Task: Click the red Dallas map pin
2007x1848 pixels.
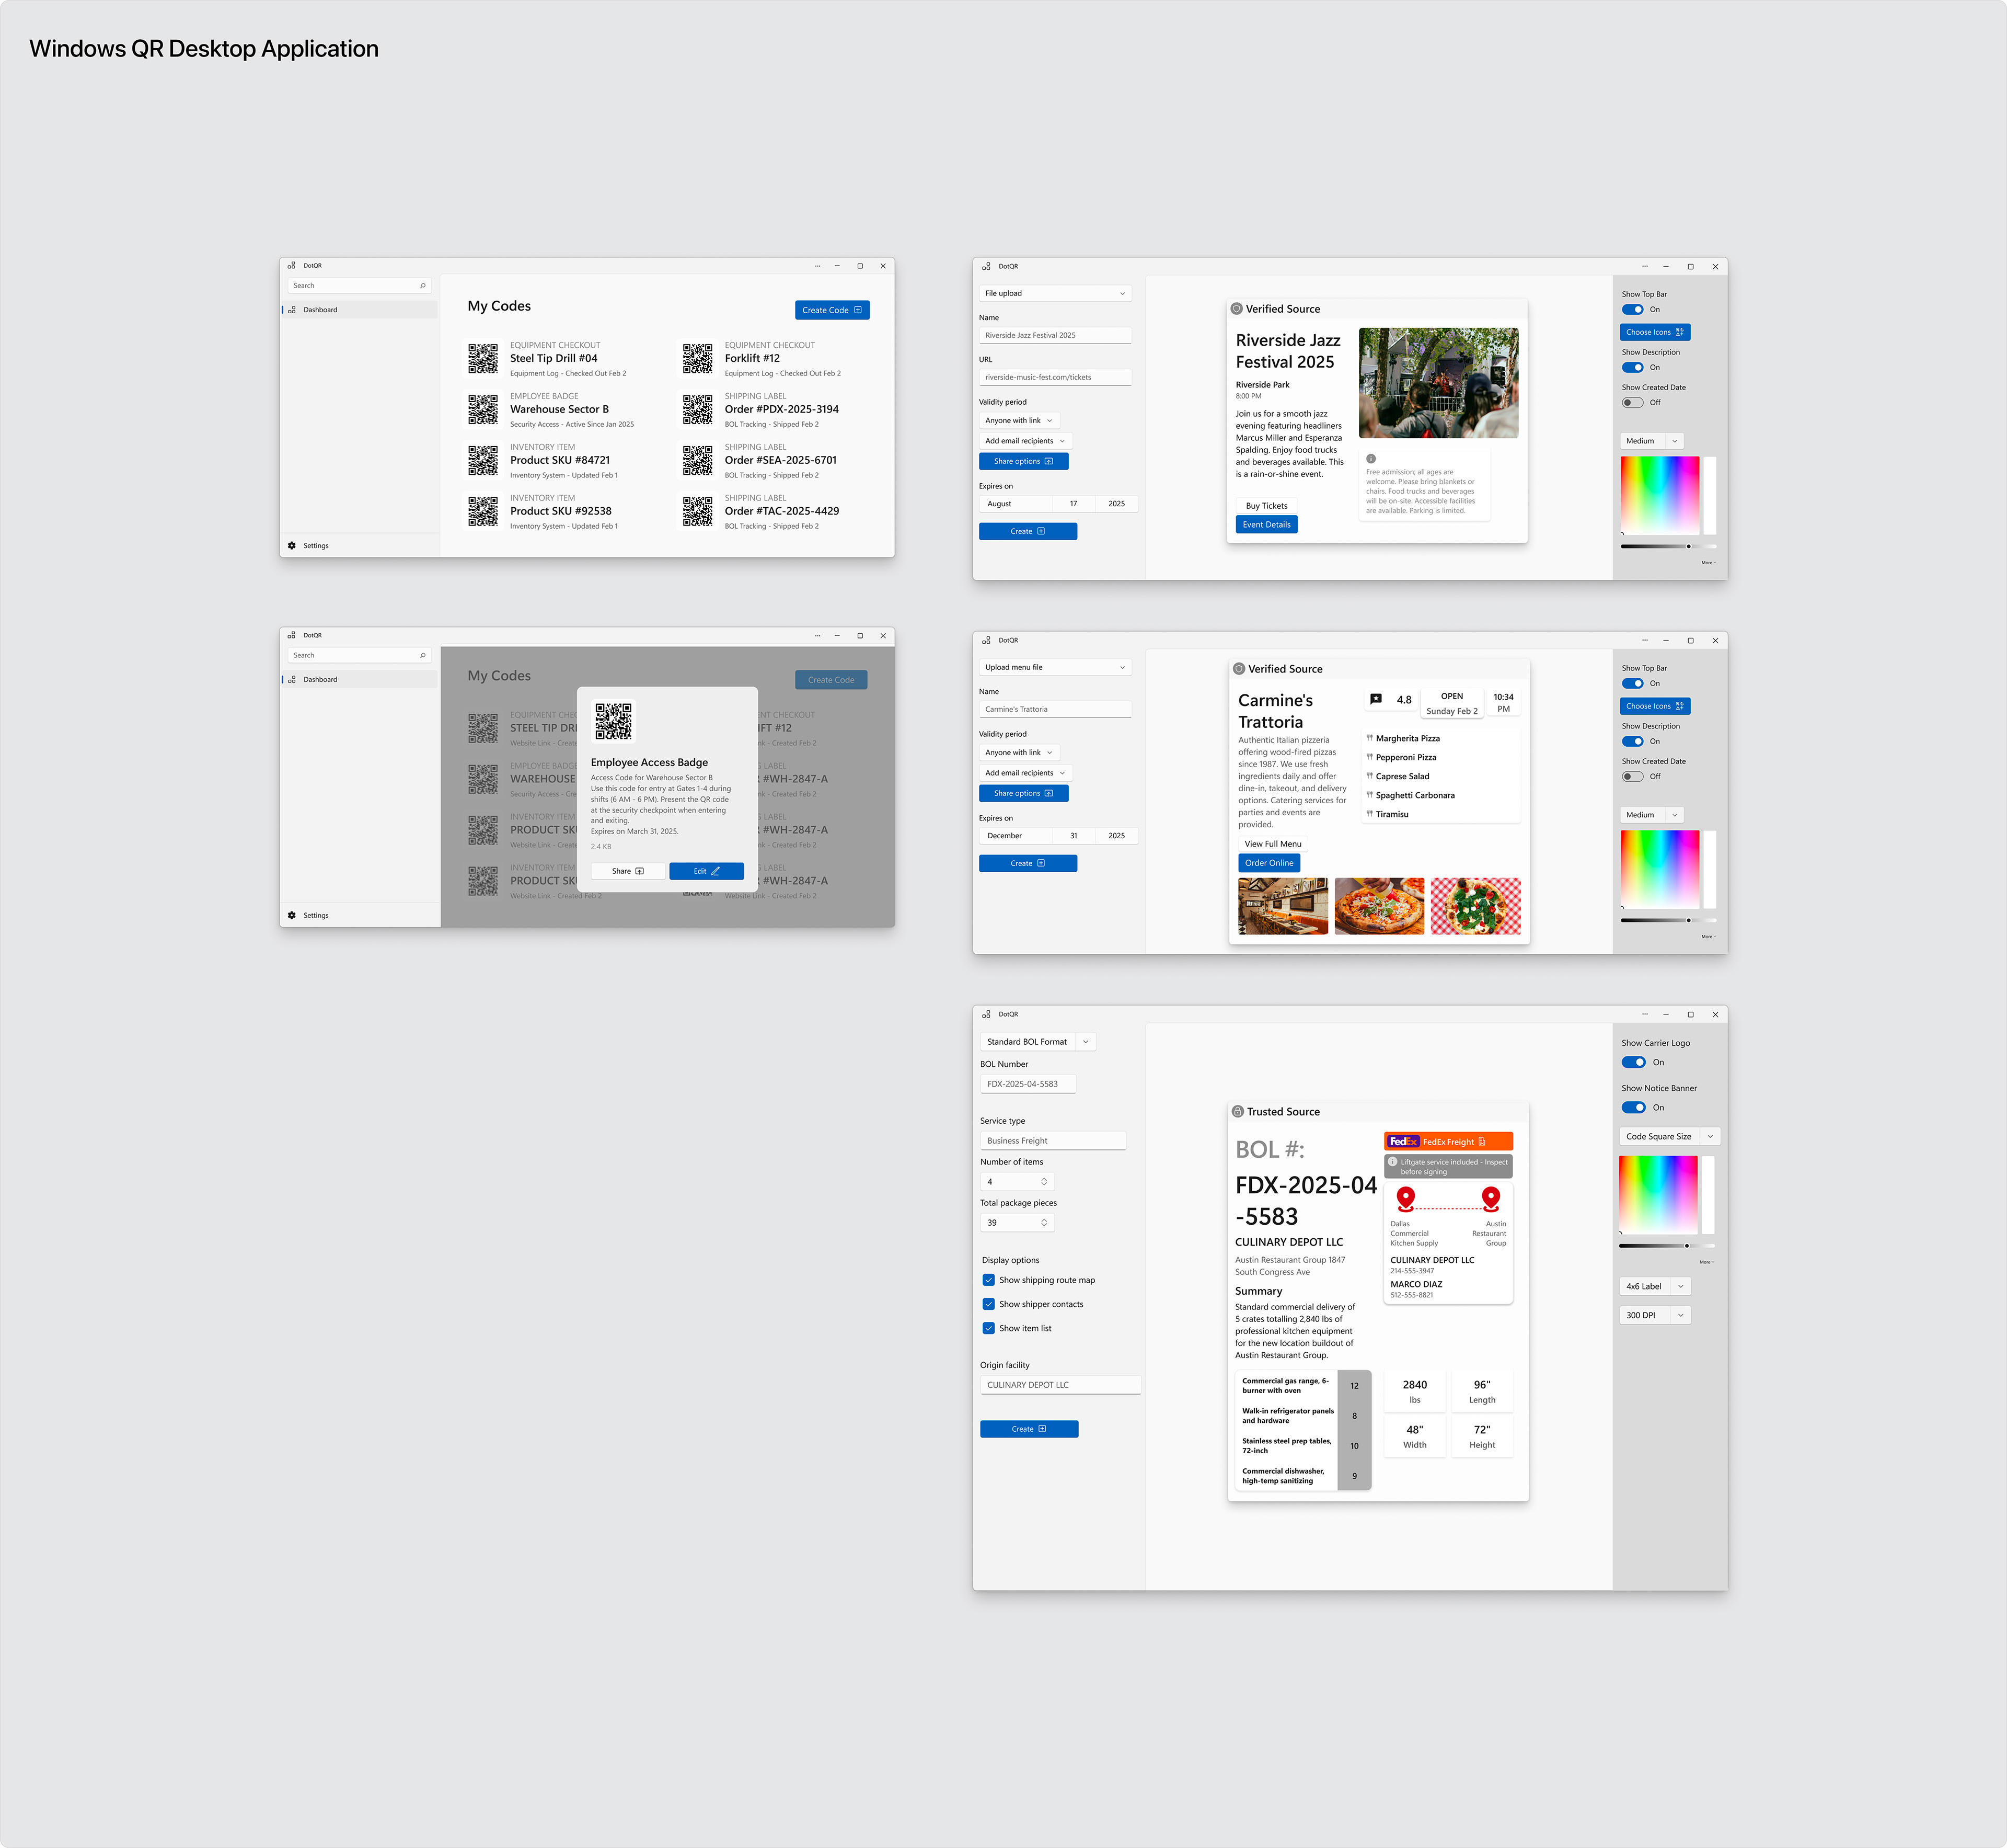Action: 1405,1197
